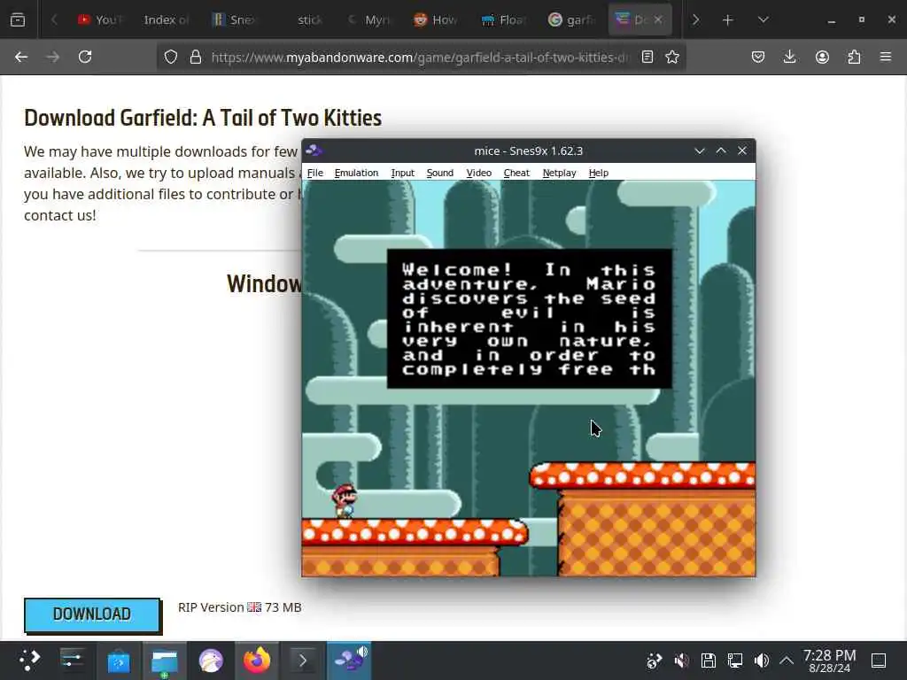Reload the current page
Viewport: 907px width, 680px height.
point(85,57)
